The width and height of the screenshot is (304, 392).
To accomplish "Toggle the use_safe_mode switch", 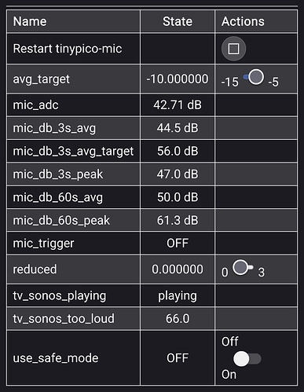I will pos(247,359).
